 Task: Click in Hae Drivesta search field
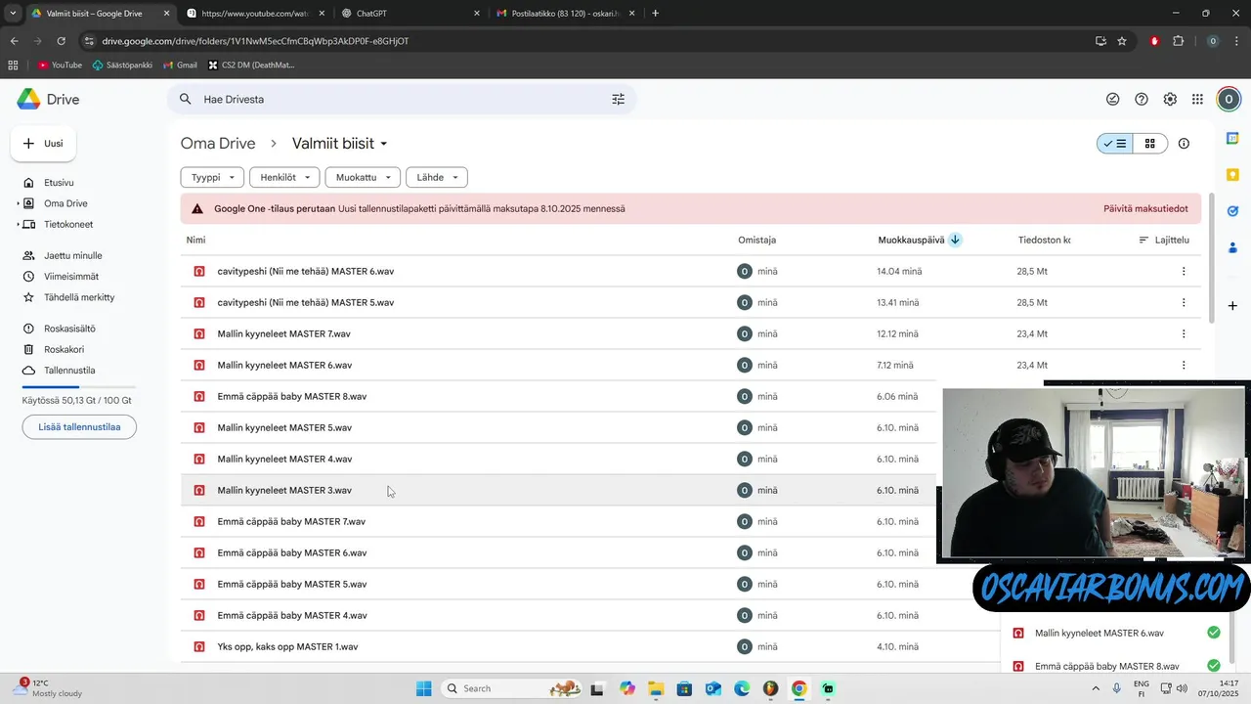(401, 100)
